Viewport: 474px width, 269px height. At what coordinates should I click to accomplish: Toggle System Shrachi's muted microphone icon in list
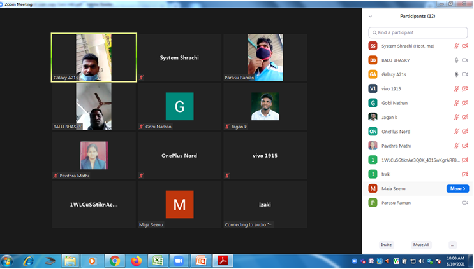pyautogui.click(x=456, y=46)
